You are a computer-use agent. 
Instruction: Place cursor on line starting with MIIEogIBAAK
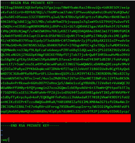click(65, 7)
